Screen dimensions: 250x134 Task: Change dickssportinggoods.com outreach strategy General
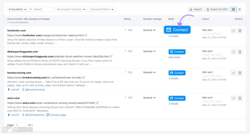(149, 51)
